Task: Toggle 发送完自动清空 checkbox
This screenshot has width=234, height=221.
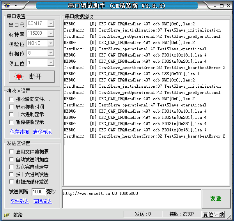Action: point(11,167)
